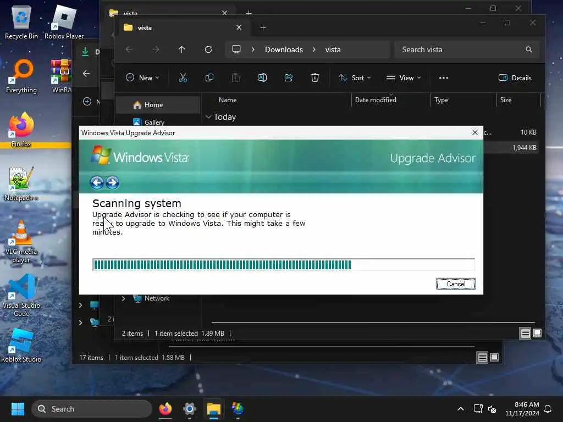This screenshot has width=563, height=422.
Task: Click File Explorer in the taskbar
Action: pyautogui.click(x=214, y=409)
